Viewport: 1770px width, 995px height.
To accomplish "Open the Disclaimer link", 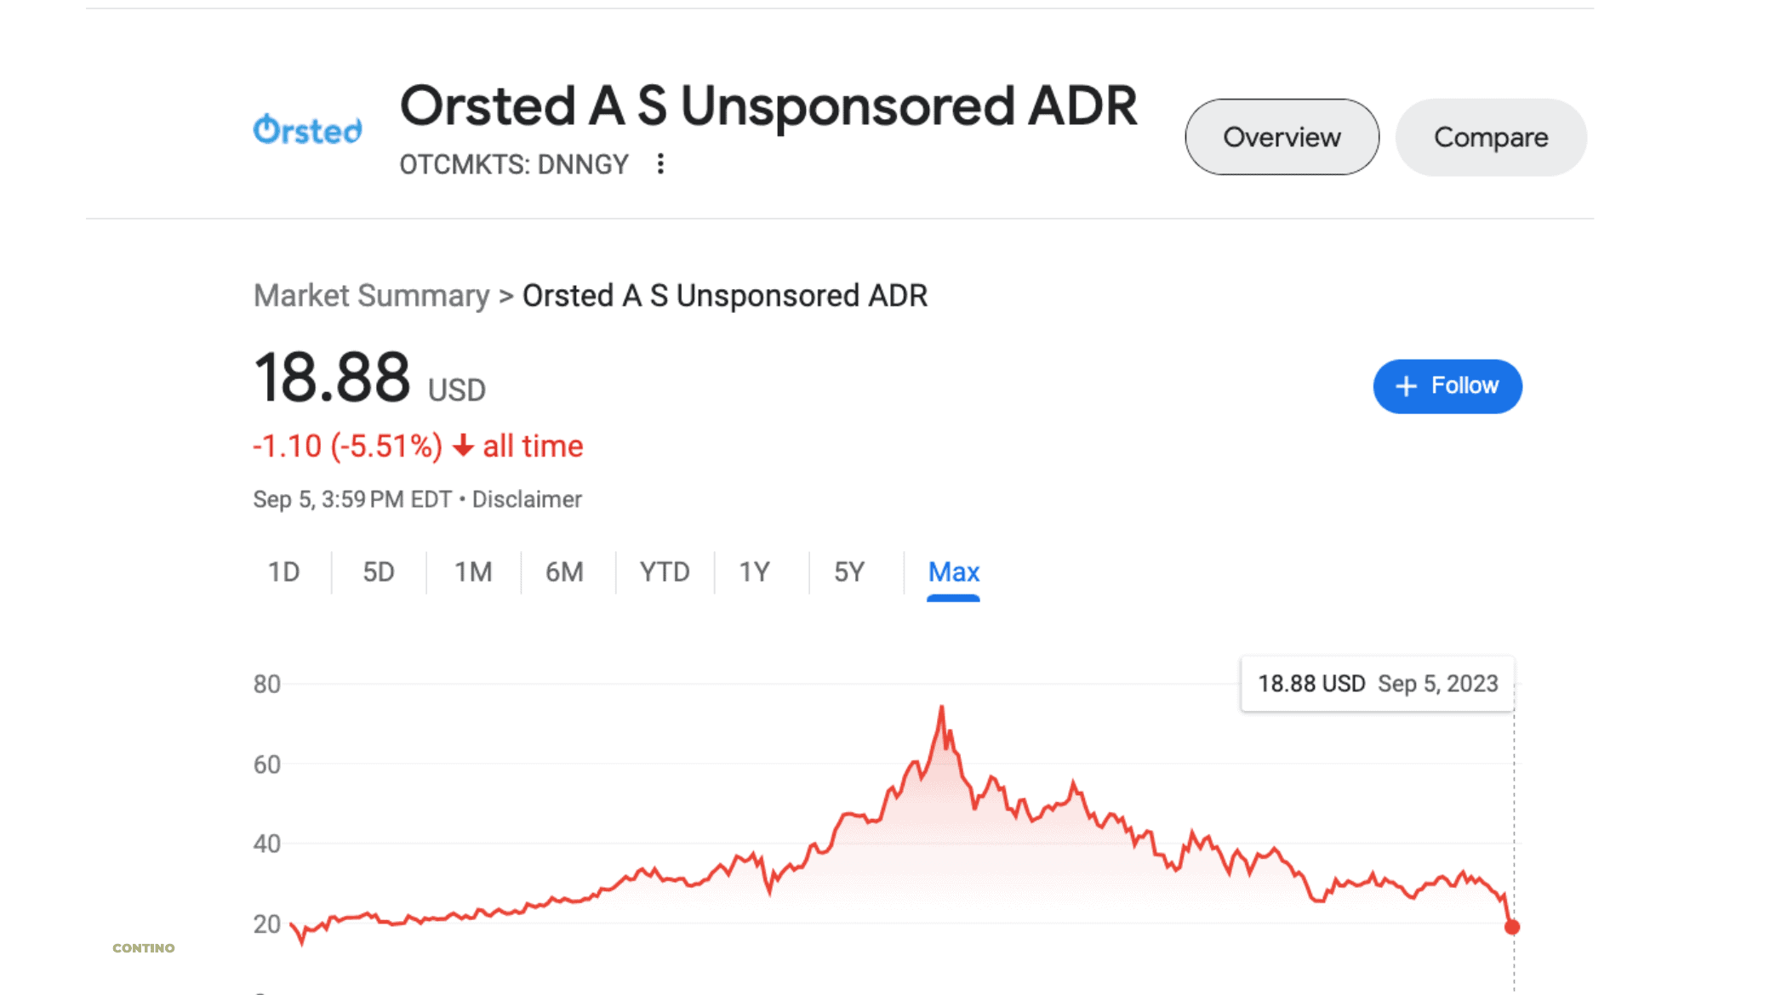I will [x=527, y=499].
